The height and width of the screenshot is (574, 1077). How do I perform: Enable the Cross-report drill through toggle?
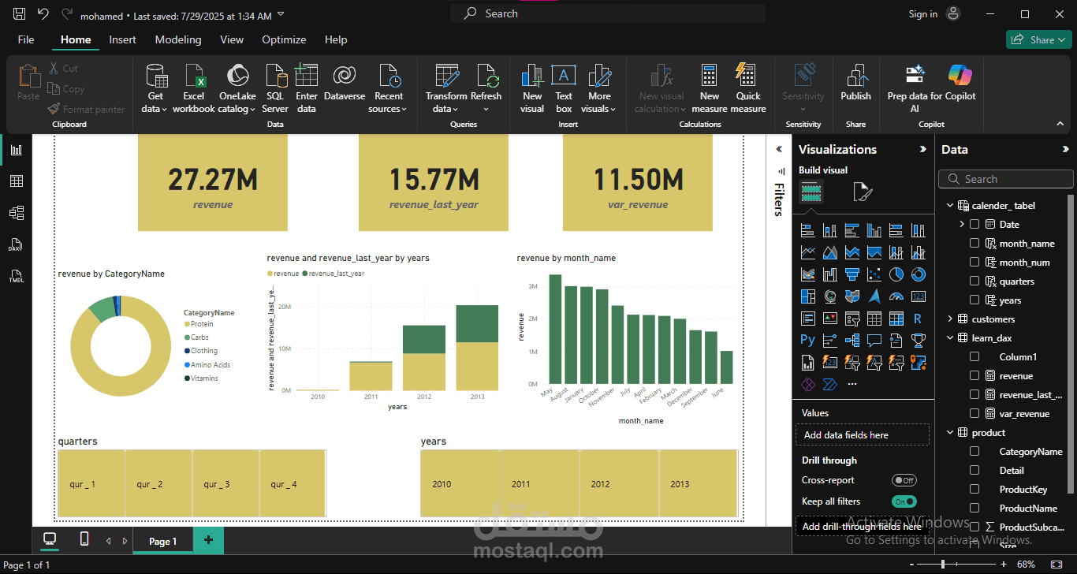pos(904,479)
